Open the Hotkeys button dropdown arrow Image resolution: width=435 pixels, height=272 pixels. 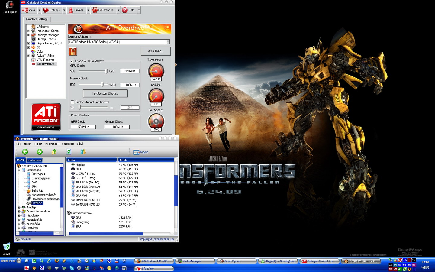64,10
